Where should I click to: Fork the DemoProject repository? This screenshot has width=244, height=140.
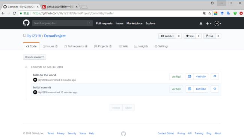click(209, 36)
